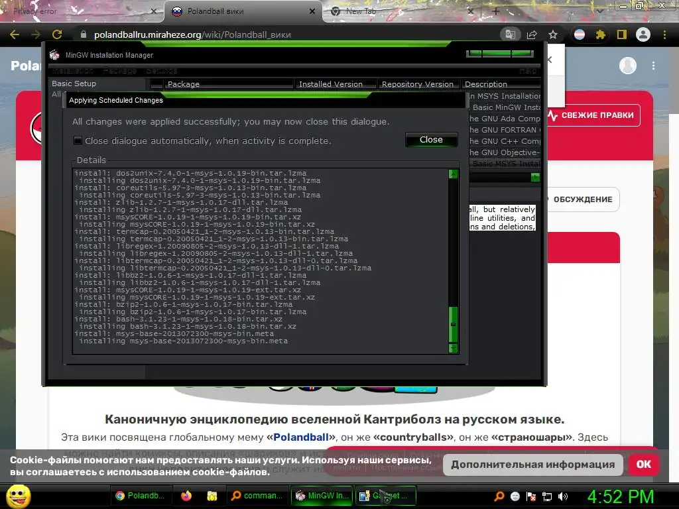Open the Package menu in MinGW
The image size is (679, 509).
120,70
